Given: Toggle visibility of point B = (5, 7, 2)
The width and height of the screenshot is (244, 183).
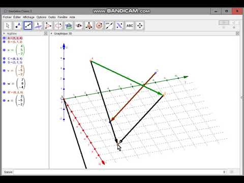Looking at the screenshot, I should pyautogui.click(x=4, y=42).
